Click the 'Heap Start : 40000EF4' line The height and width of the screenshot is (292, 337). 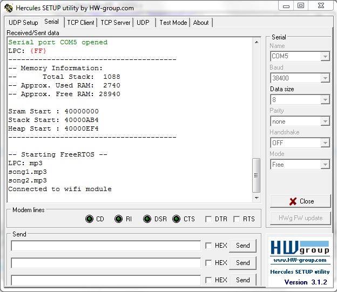click(53, 128)
